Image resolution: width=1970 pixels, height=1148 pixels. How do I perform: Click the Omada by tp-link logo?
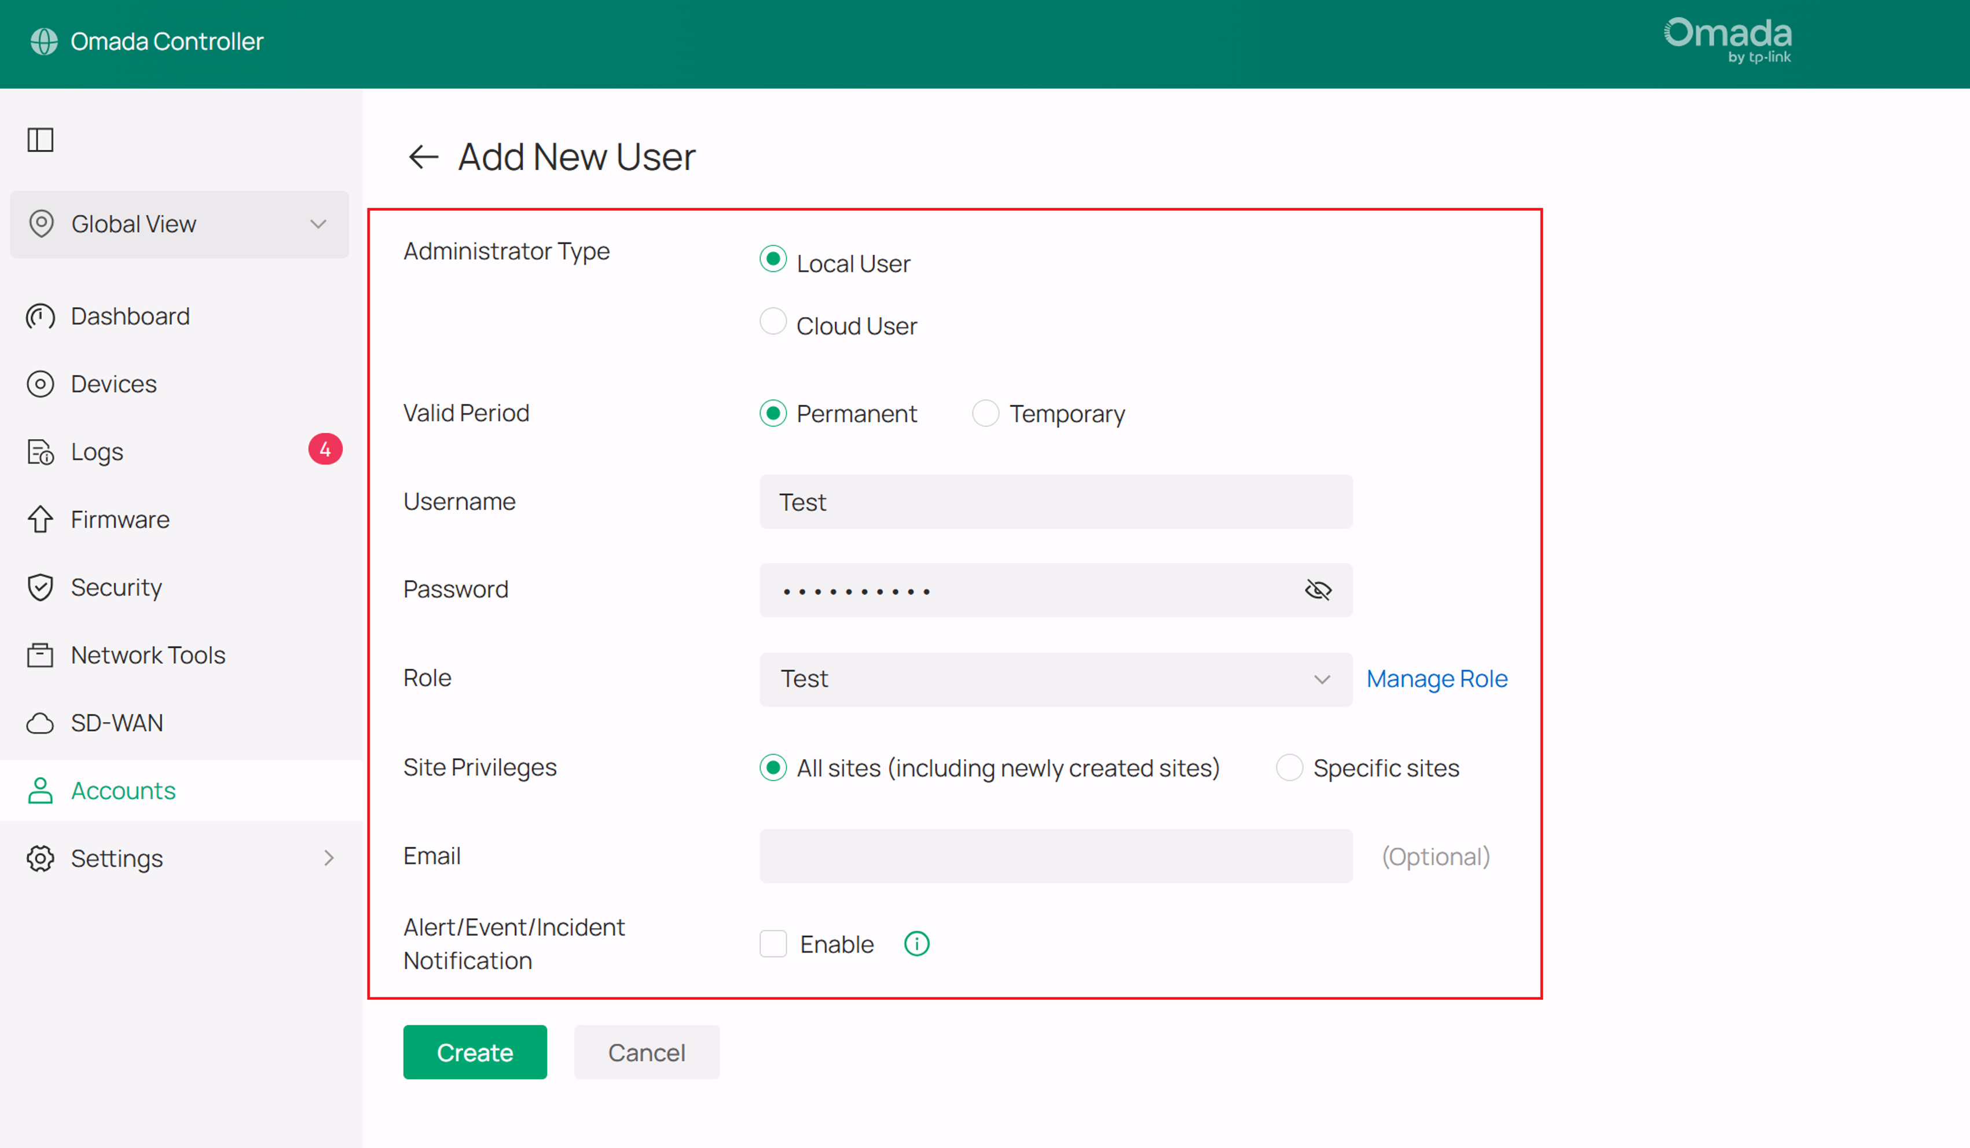click(x=1729, y=41)
